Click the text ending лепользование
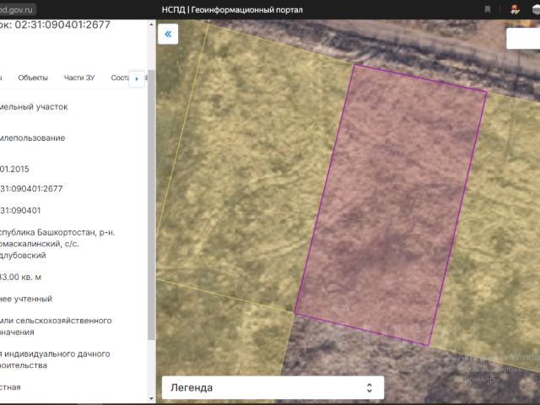Screen dimensions: 540x405 pyautogui.click(x=32, y=138)
